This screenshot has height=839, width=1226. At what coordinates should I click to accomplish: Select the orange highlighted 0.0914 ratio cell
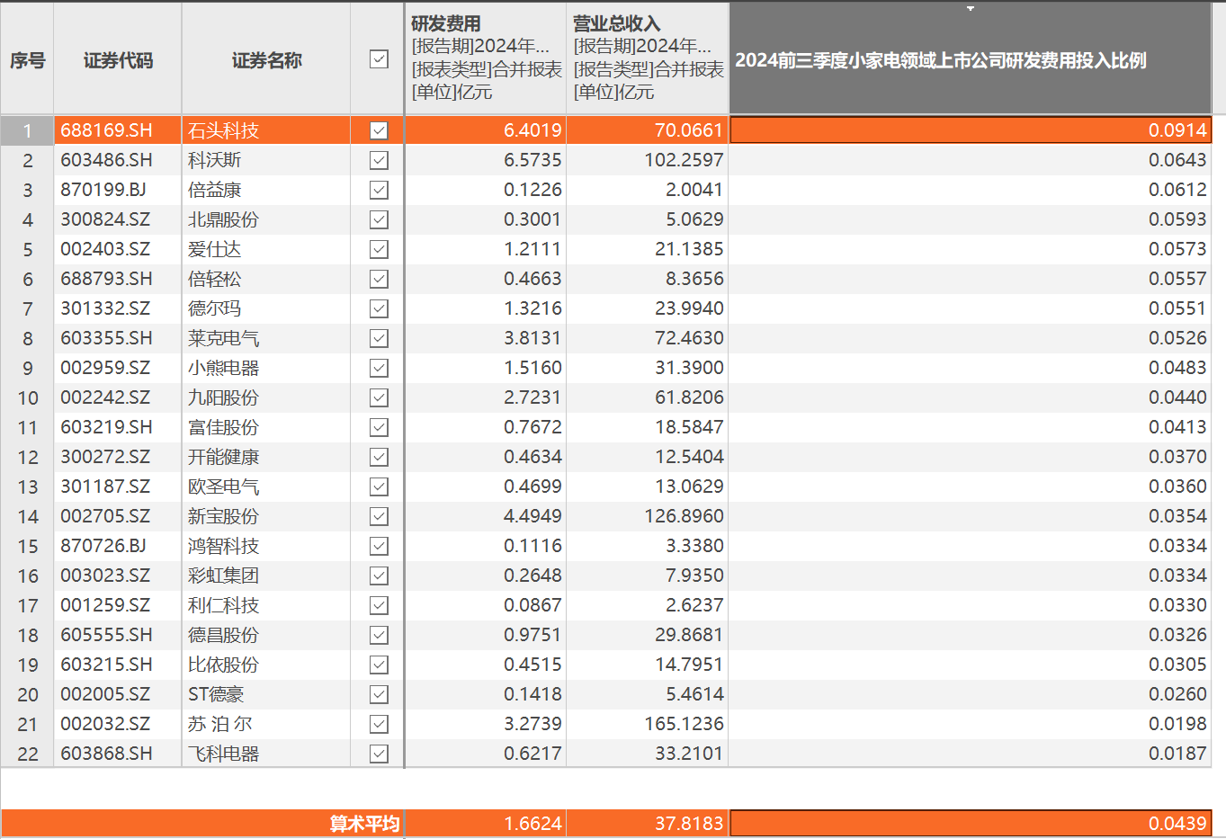[x=970, y=130]
